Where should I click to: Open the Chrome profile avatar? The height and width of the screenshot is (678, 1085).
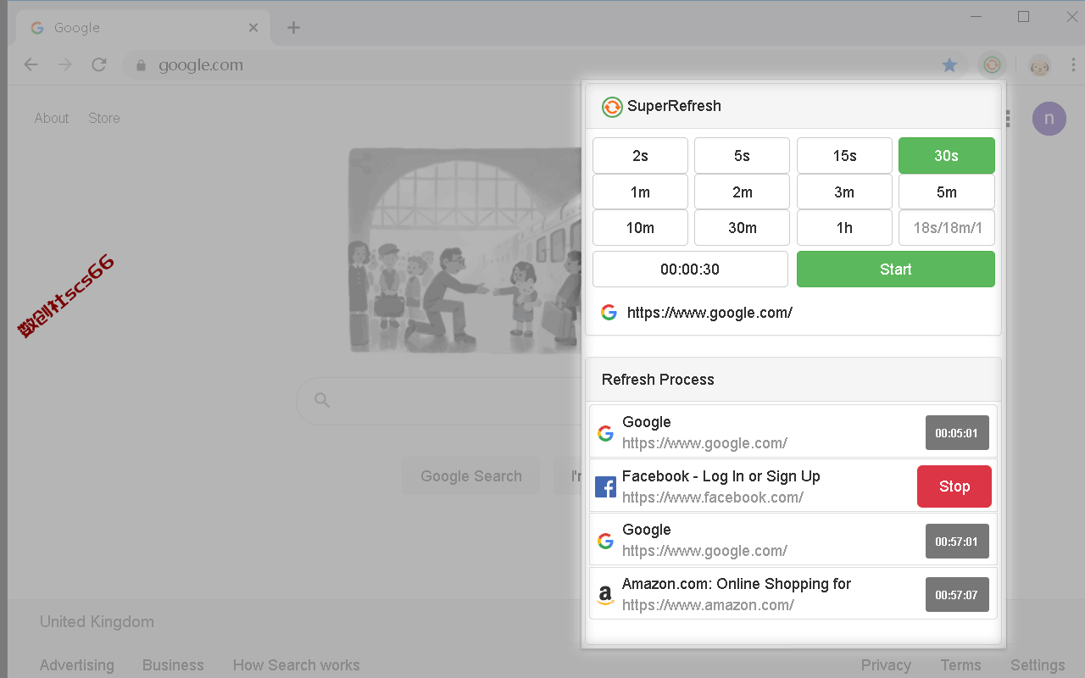[x=1040, y=65]
